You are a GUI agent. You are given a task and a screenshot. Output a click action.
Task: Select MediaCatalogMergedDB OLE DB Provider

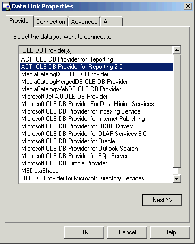96,82
